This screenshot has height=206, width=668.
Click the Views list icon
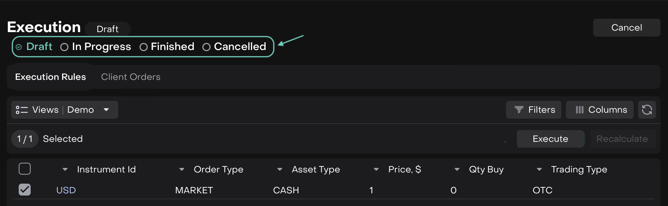tap(22, 110)
